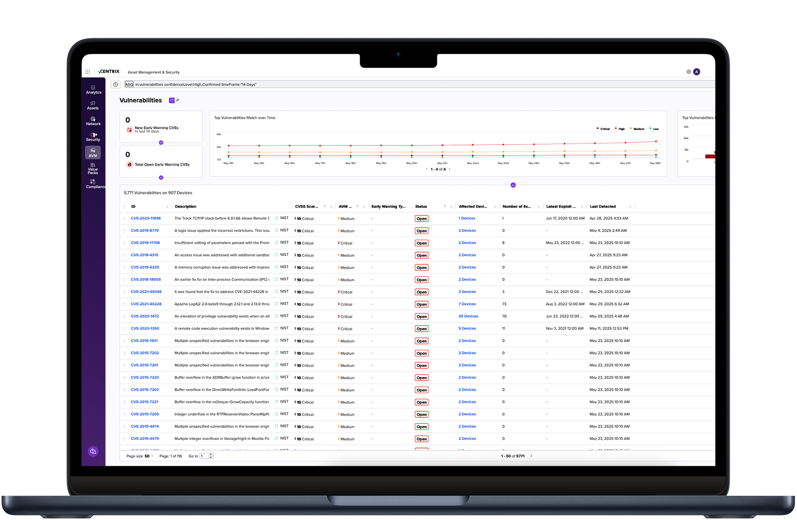Filter the Status column

pyautogui.click(x=444, y=207)
